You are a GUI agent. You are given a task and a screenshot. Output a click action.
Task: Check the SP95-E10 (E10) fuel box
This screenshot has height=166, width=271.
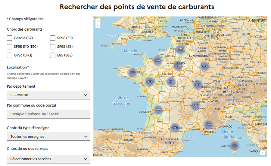10,47
